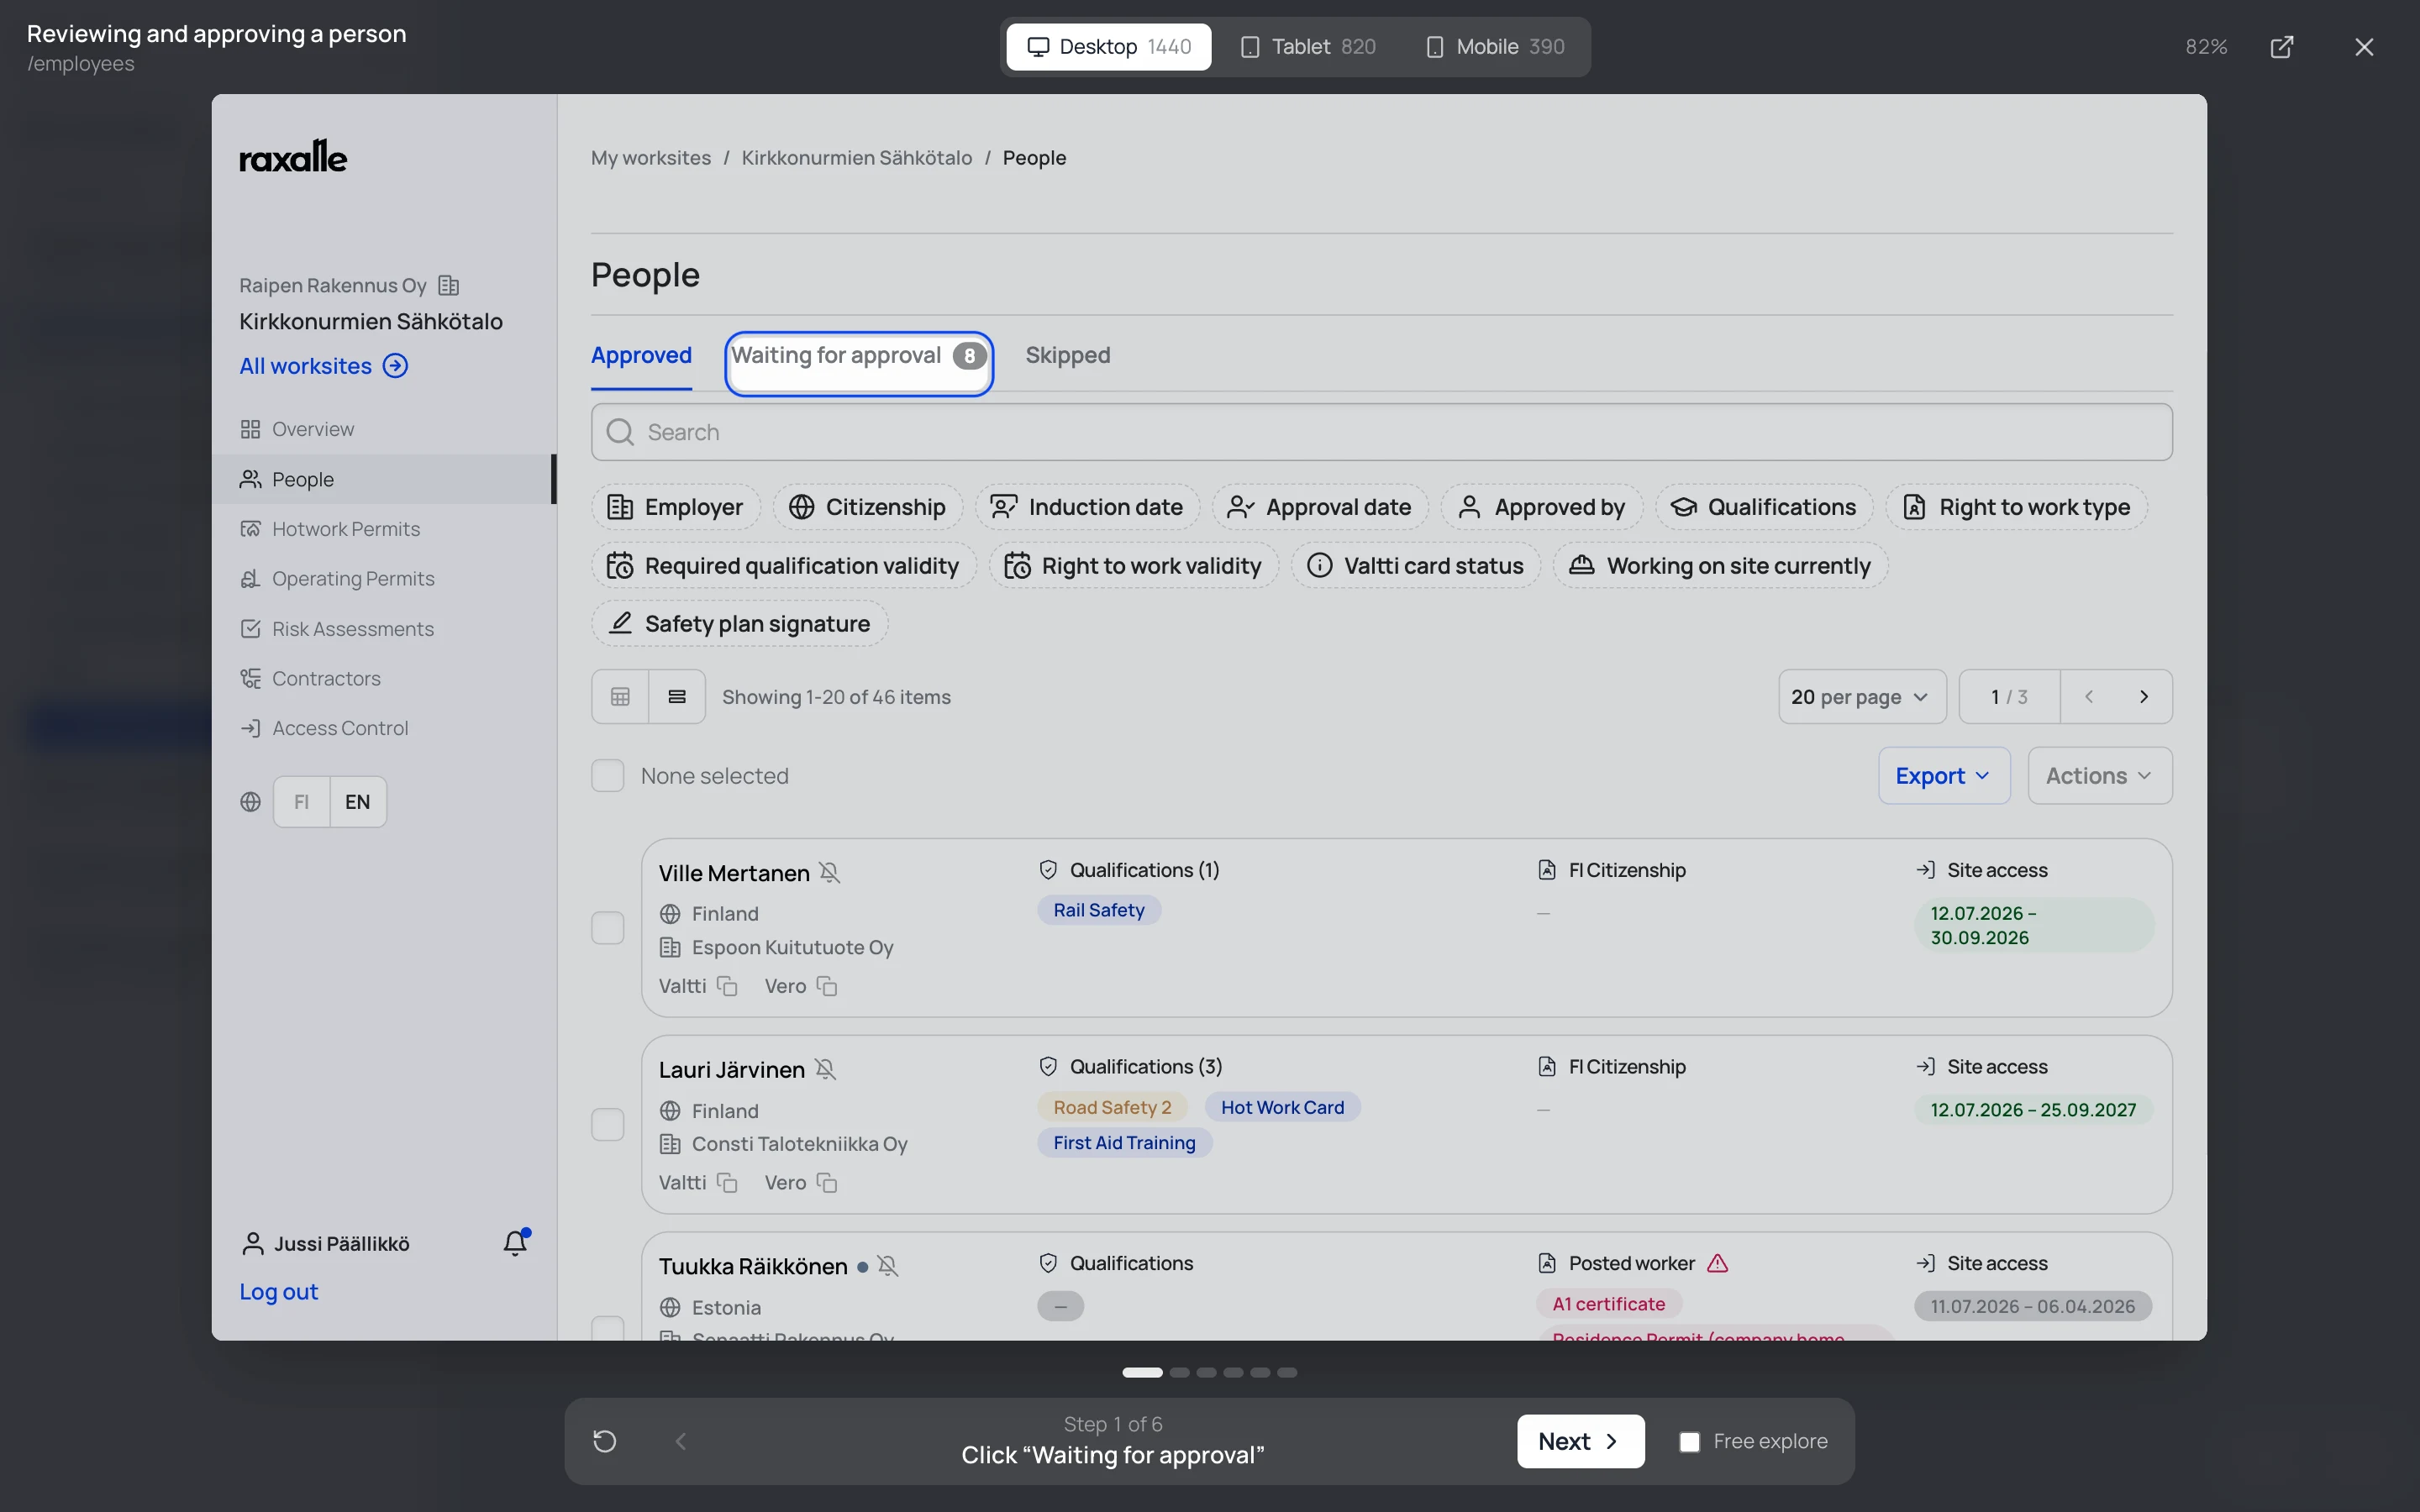Viewport: 2420px width, 1512px height.
Task: Switch preview to Tablet 820
Action: [x=1309, y=47]
